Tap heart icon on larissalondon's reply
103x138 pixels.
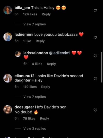[x=95, y=56]
